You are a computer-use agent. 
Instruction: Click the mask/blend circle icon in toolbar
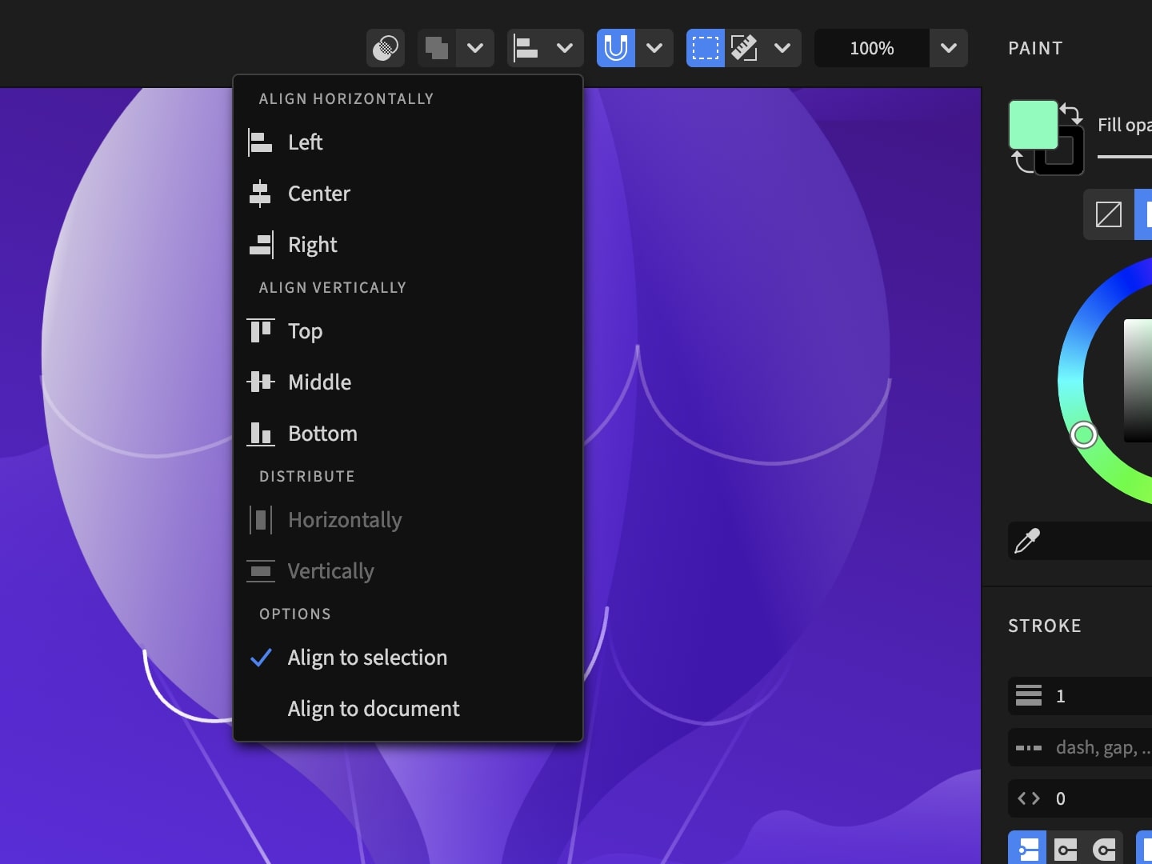[386, 48]
